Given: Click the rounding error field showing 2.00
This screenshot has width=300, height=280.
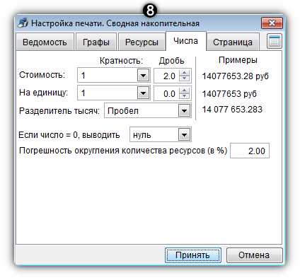Looking at the screenshot, I should click(x=250, y=151).
